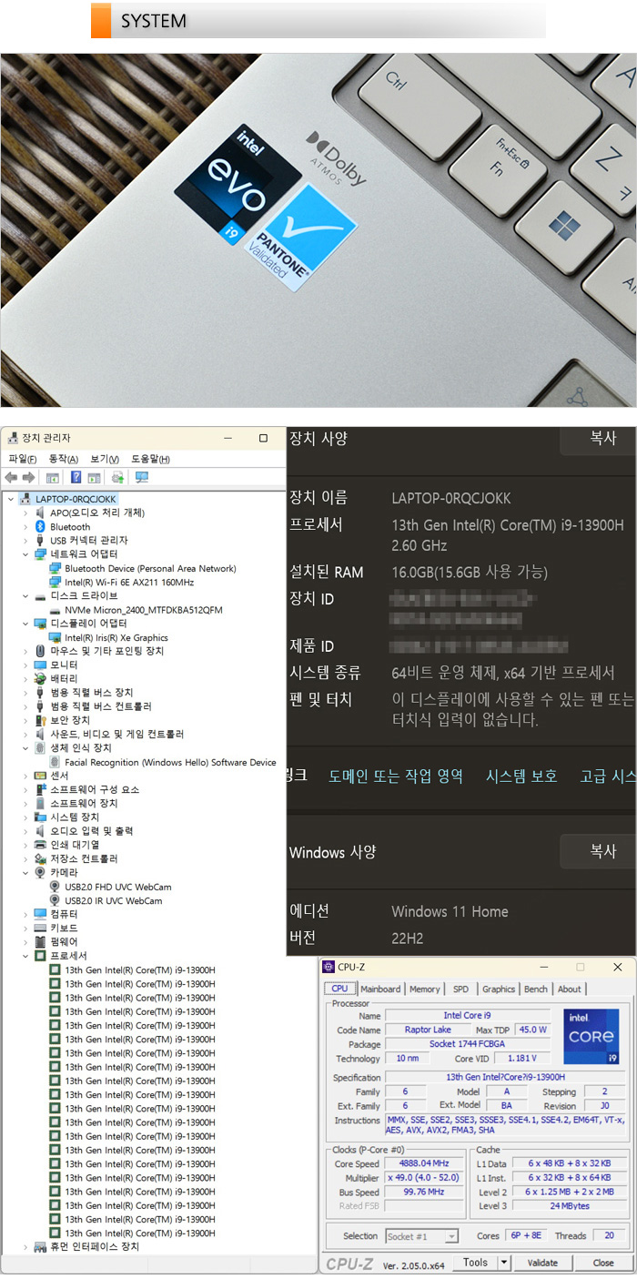Switch to the Bench tab in CPU-Z
Image resolution: width=637 pixels, height=1279 pixels.
(536, 989)
